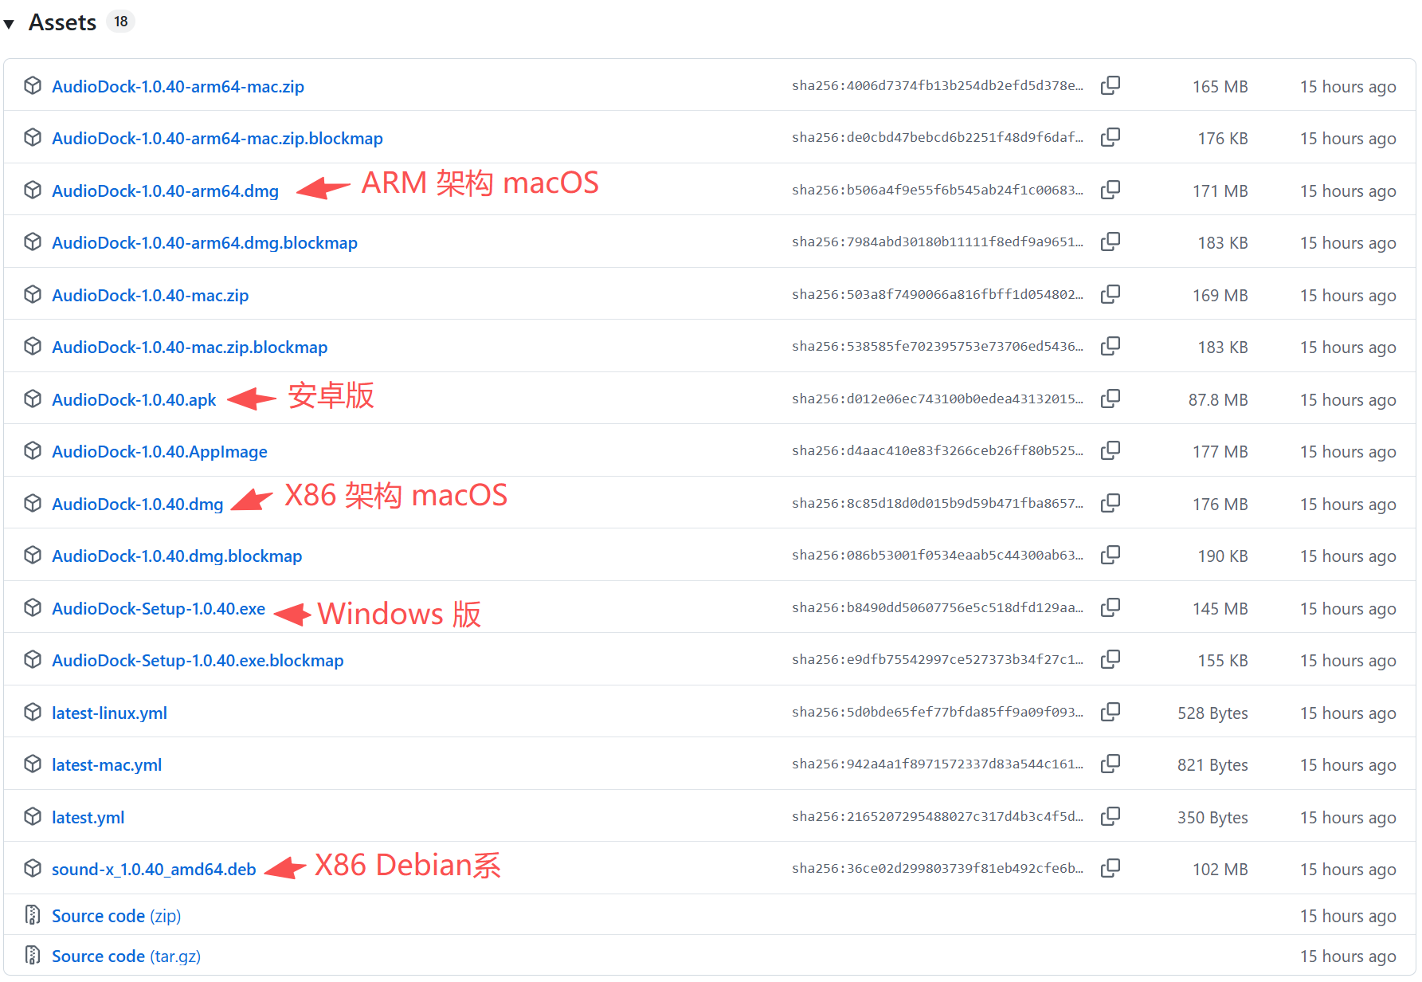Click zip file icon beside Source code (zip)
Screen dimensions: 1422x982
pos(33,915)
